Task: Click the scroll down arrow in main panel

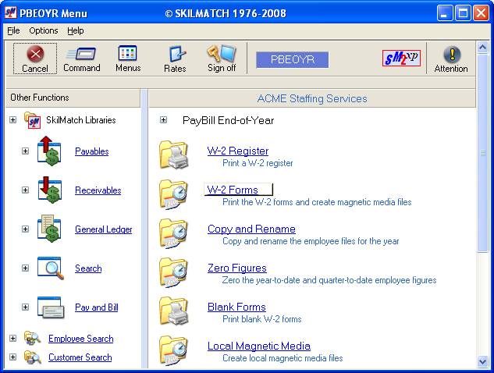Action: tap(482, 361)
